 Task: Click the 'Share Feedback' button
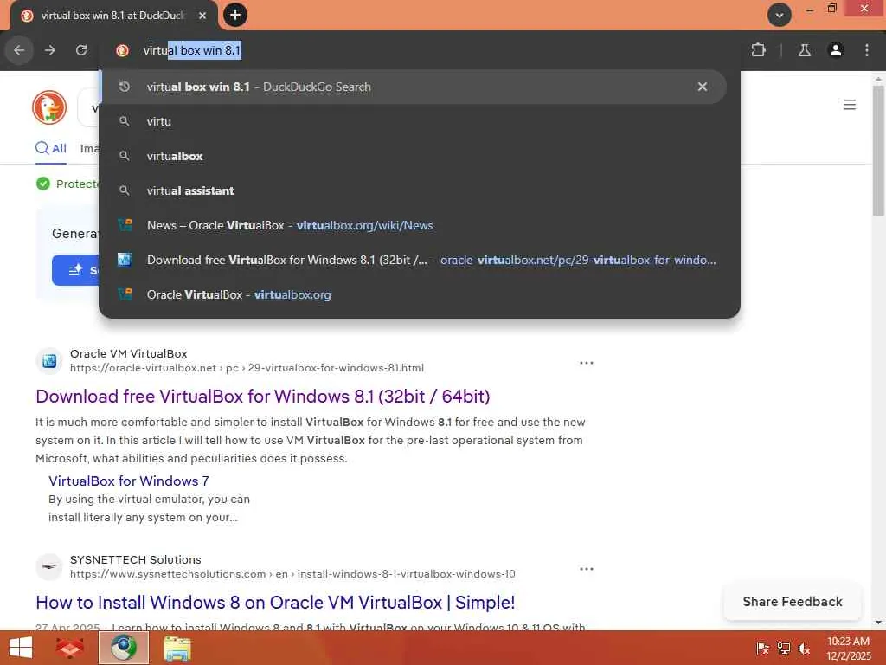(793, 602)
